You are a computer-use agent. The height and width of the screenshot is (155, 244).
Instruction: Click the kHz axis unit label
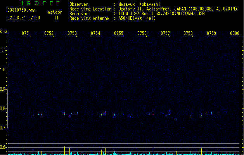click(3, 31)
